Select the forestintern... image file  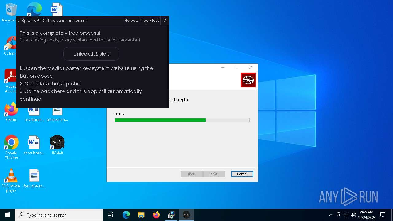point(34,178)
